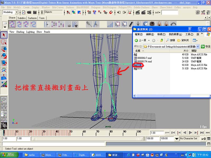Click the New Scene icon in status line
211x158 pixels.
(x=24, y=12)
